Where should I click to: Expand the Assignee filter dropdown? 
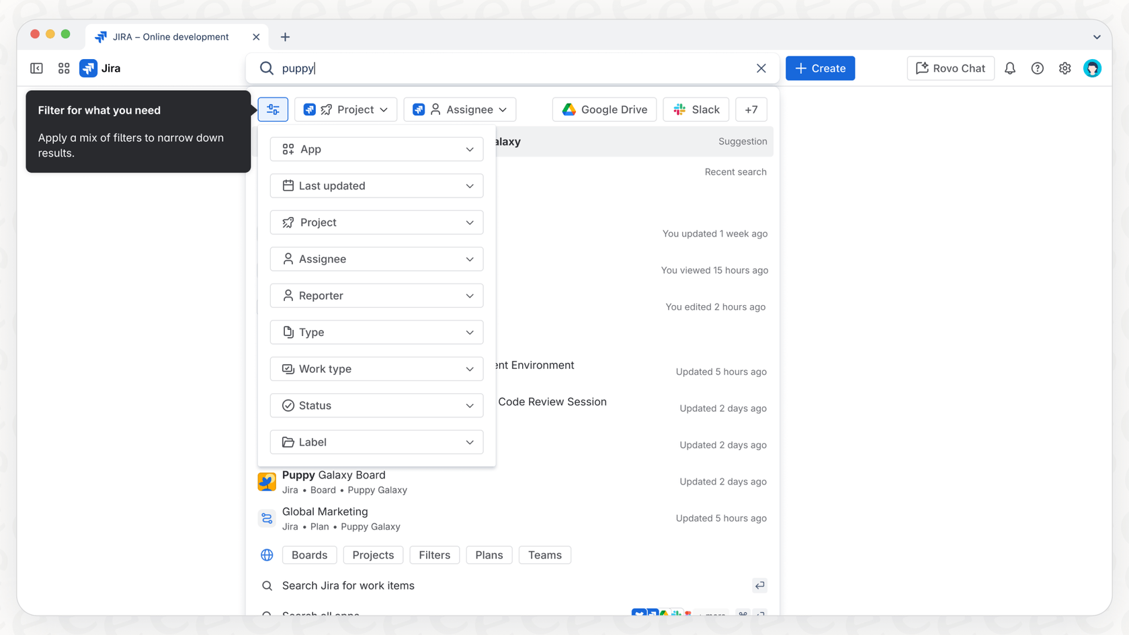pos(376,259)
